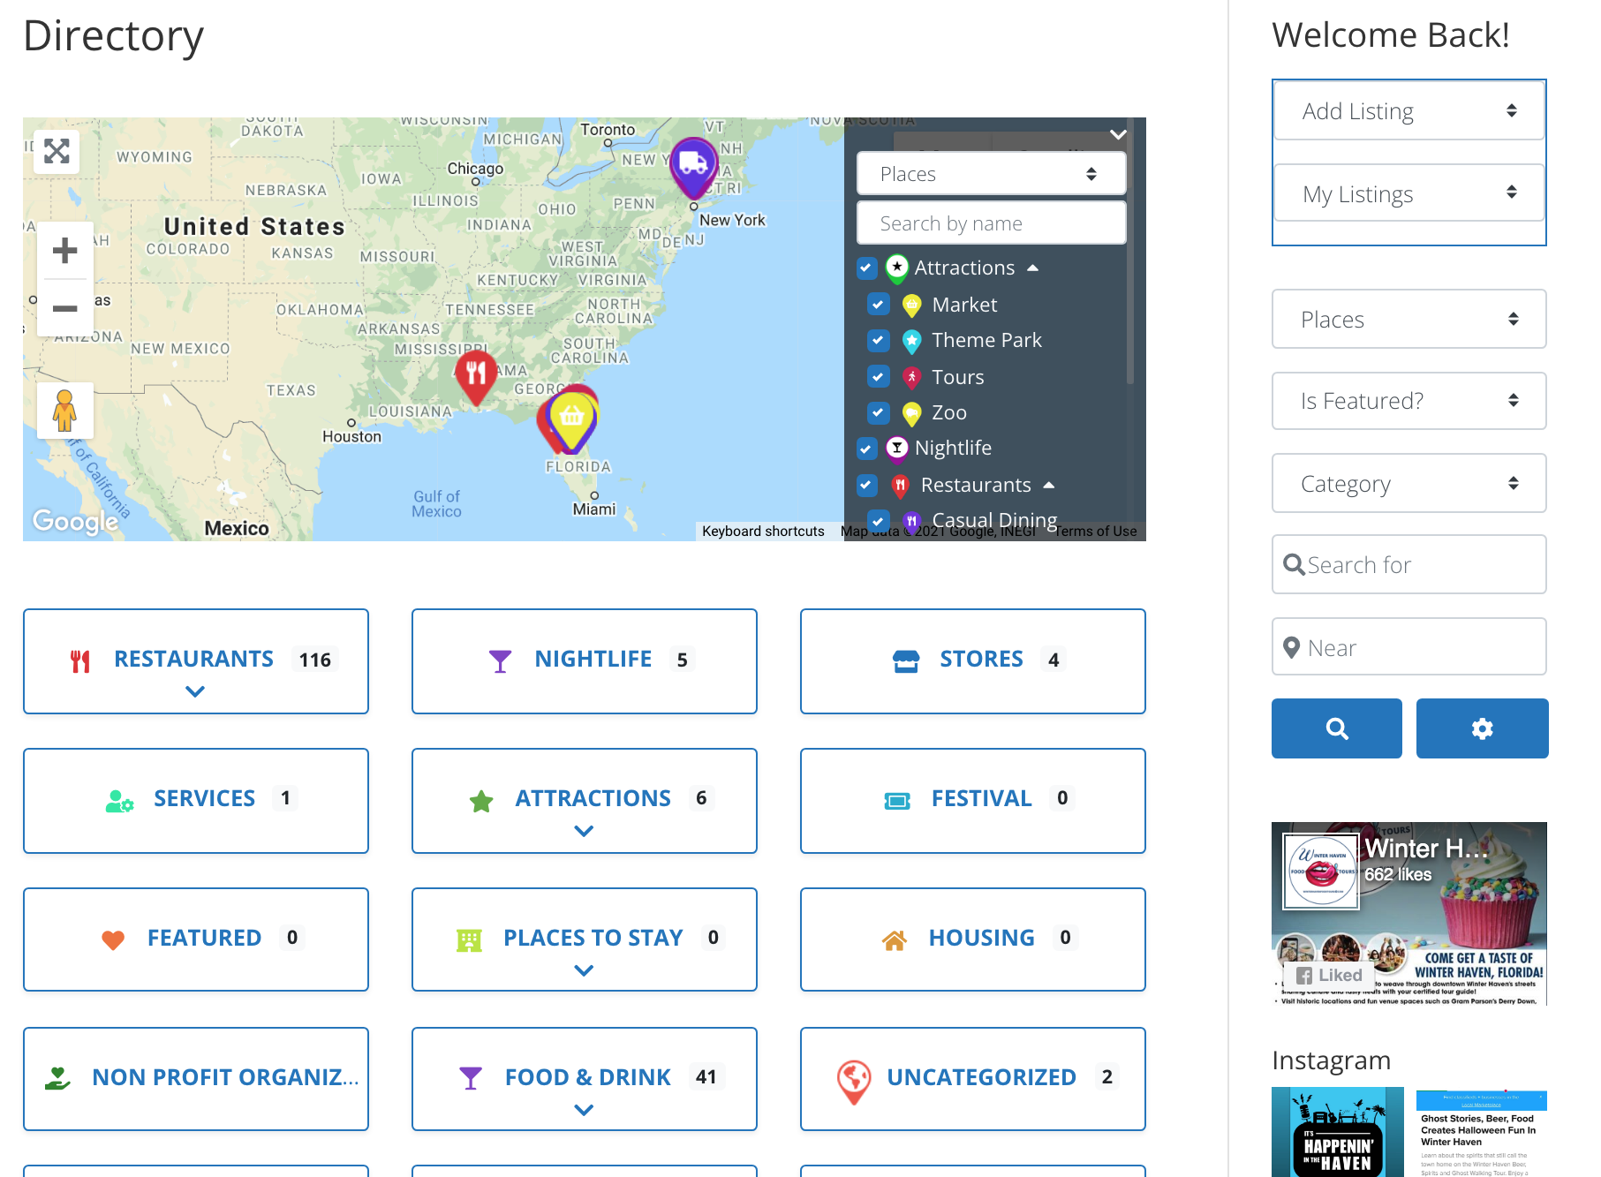Open the Is Featured? dropdown
The image size is (1601, 1177).
(1408, 401)
